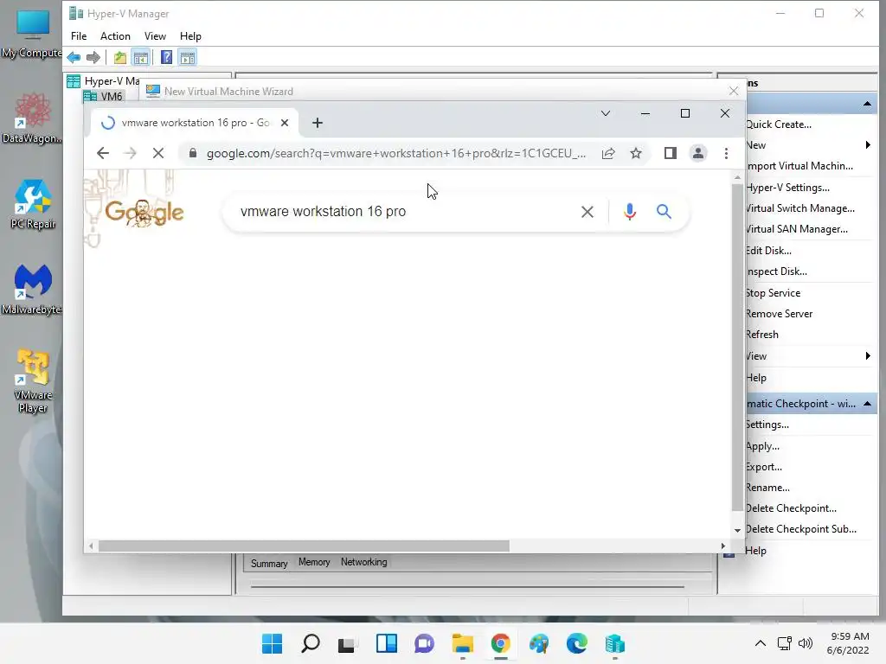
Task: Click Refresh in Actions pane
Action: (x=761, y=335)
